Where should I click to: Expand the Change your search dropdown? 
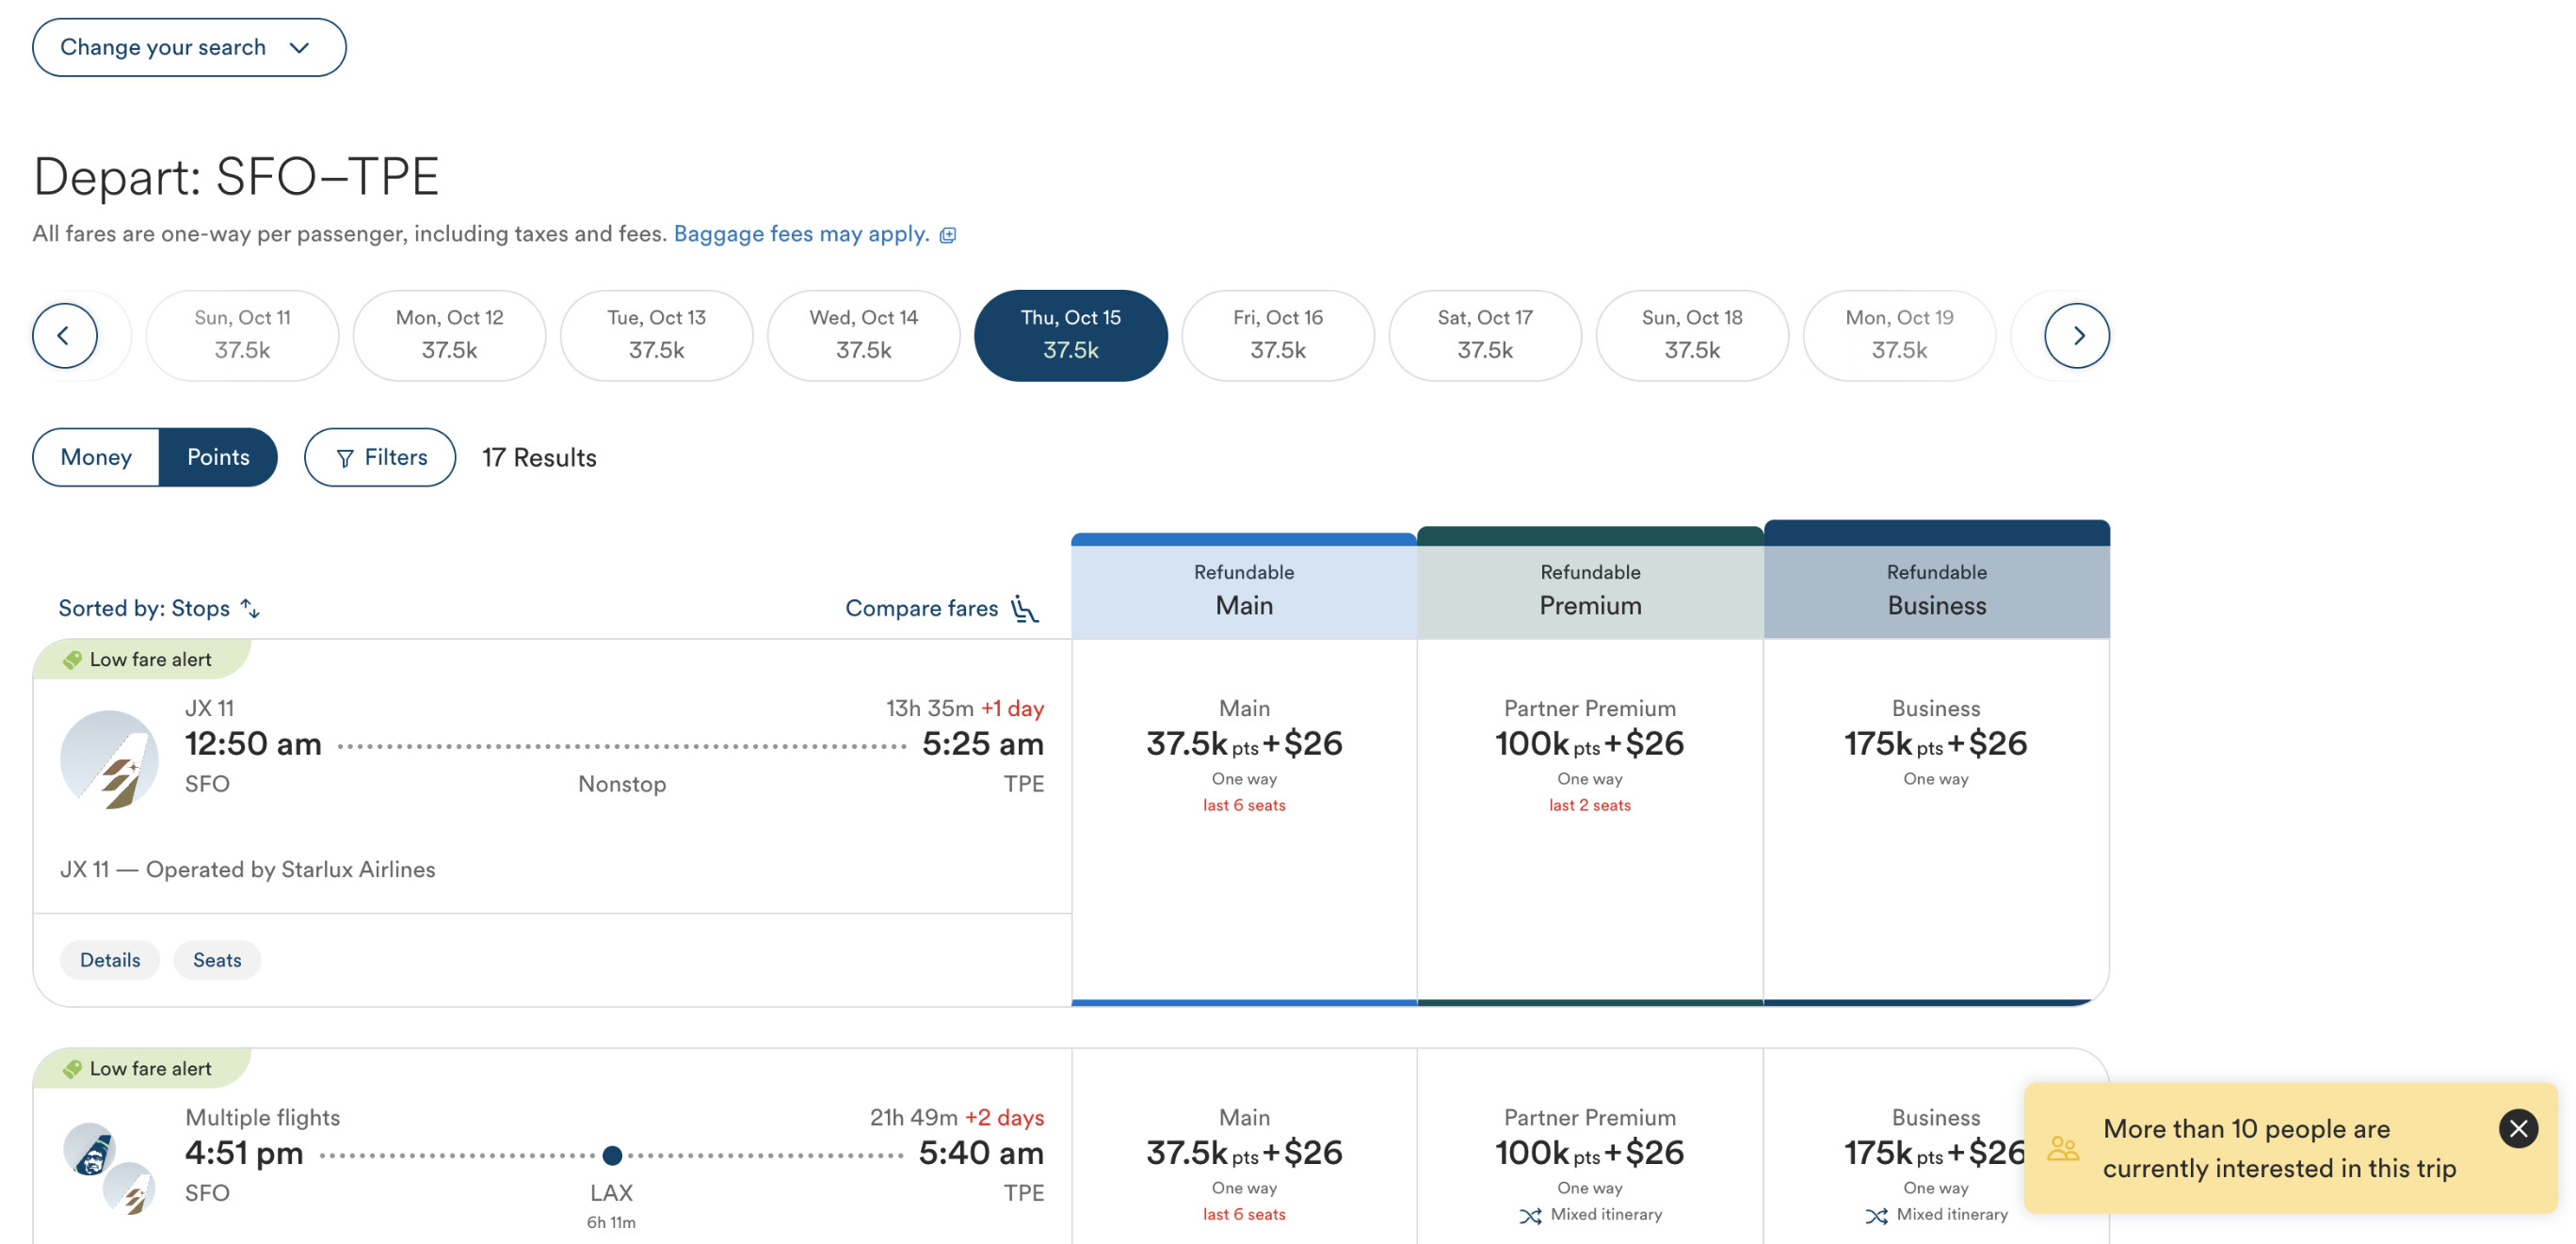tap(189, 47)
